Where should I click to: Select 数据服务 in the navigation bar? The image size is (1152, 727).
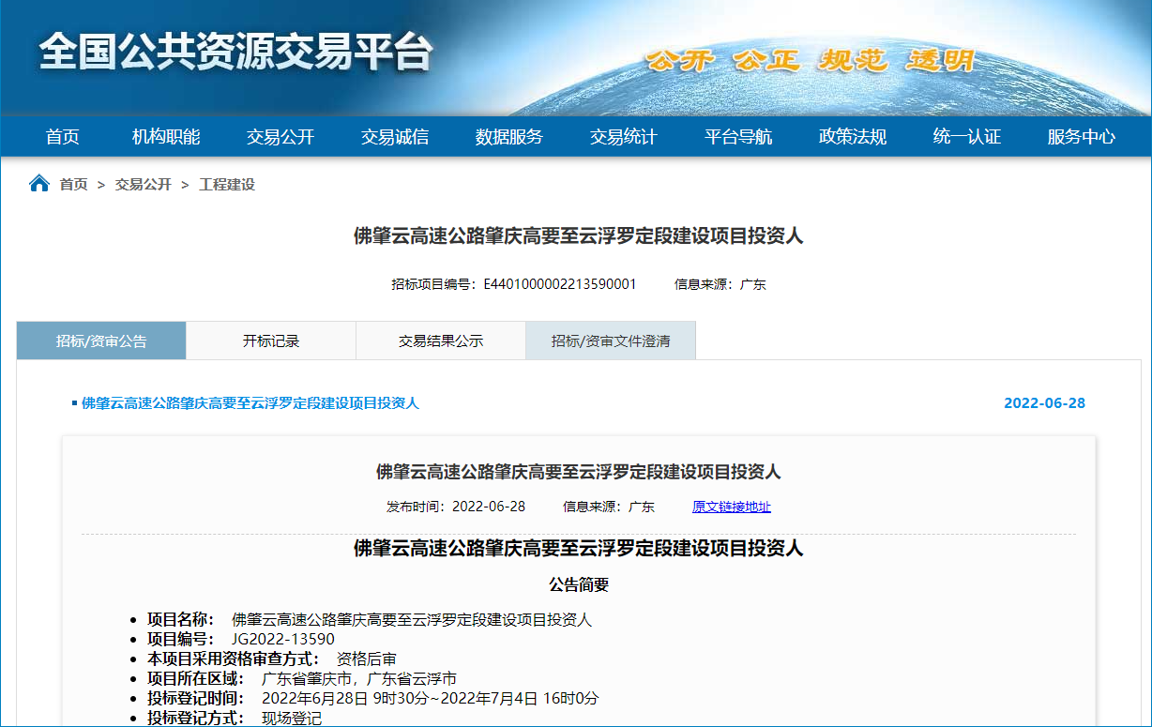[x=509, y=137]
